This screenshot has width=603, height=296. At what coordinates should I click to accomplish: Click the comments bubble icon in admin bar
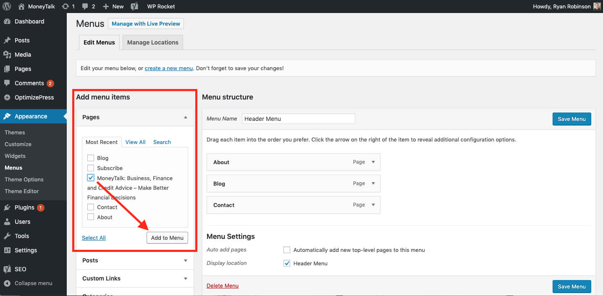click(x=85, y=6)
